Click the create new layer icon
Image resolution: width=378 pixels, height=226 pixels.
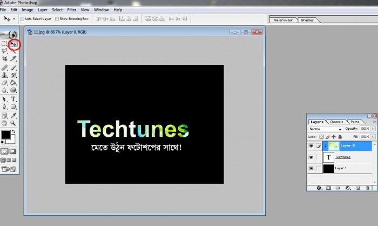(357, 188)
